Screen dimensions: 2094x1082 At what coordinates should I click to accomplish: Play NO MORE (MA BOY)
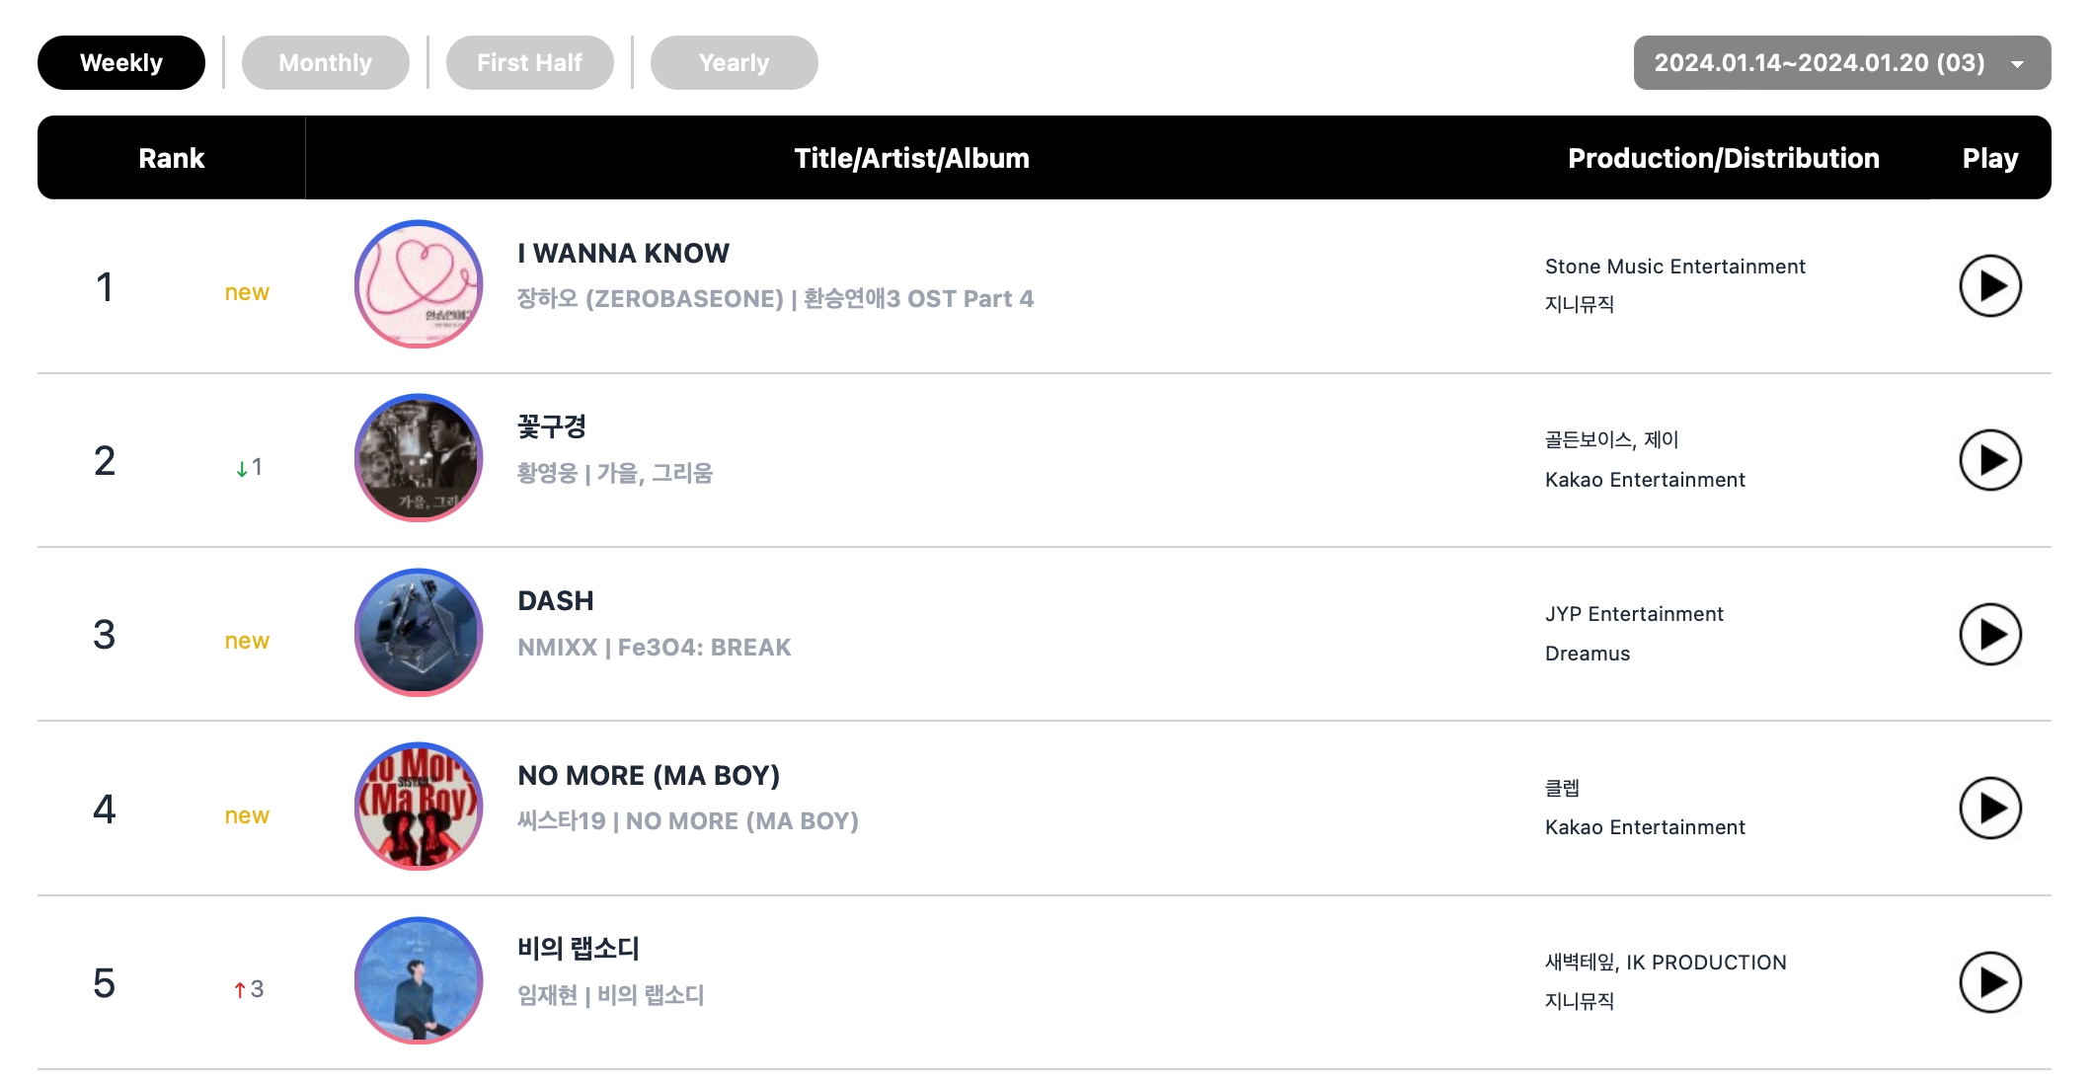click(x=1989, y=809)
